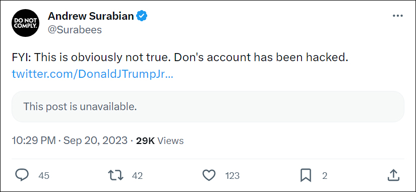This screenshot has width=416, height=192.
Task: Click the tweet text about Don's account
Action: tap(180, 58)
